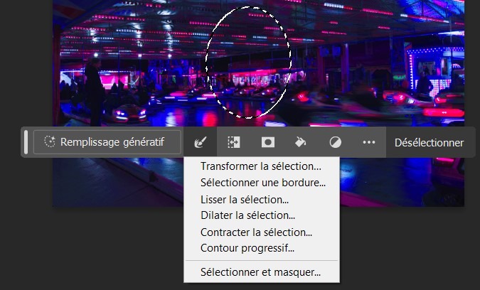Select Lisser la sélection... menu entry
The height and width of the screenshot is (290, 480).
244,199
